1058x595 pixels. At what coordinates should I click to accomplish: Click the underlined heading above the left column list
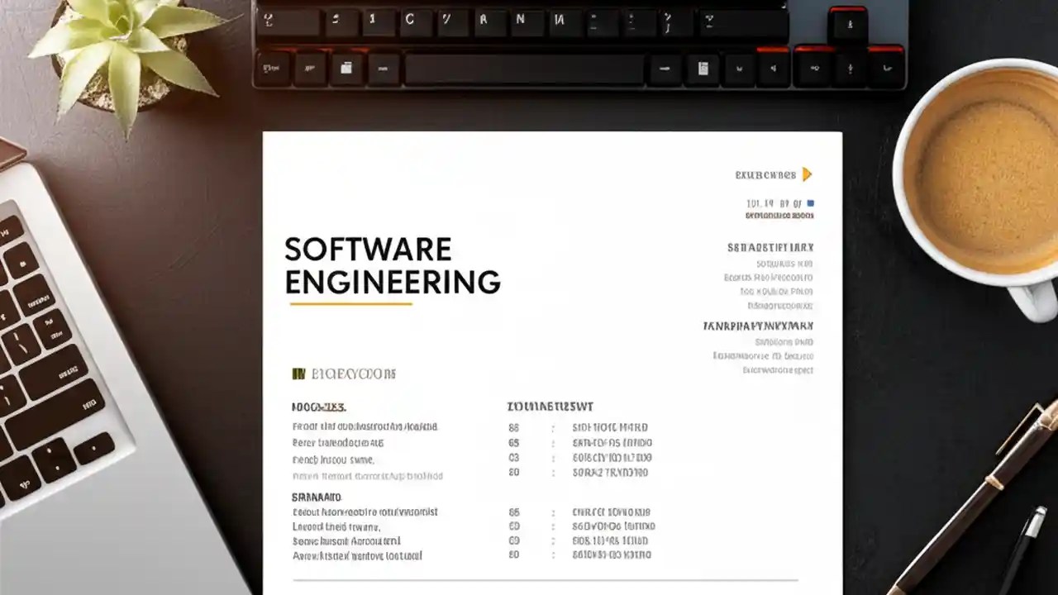pyautogui.click(x=318, y=407)
